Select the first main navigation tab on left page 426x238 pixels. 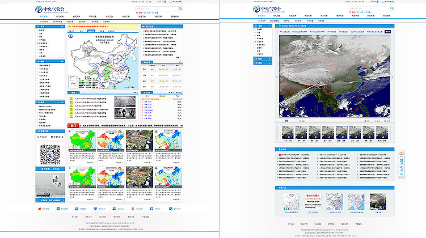tap(44, 16)
